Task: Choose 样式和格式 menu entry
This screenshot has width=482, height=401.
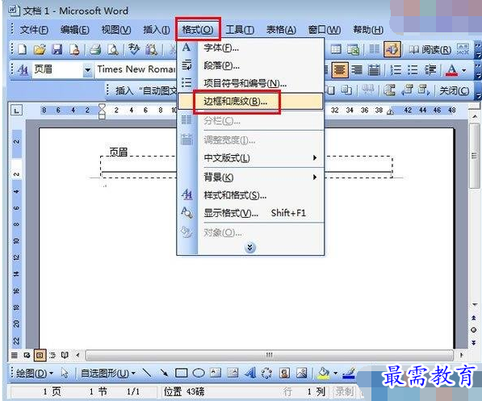Action: (250, 195)
